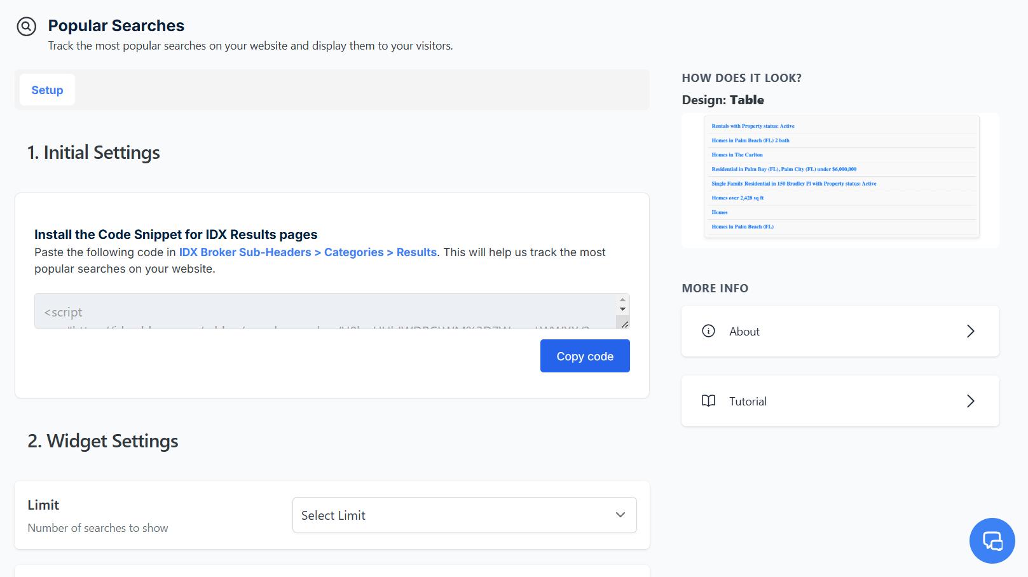This screenshot has width=1028, height=577.
Task: Click the code textarea resize handle
Action: pos(624,324)
